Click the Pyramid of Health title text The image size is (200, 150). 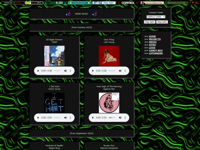point(54,146)
